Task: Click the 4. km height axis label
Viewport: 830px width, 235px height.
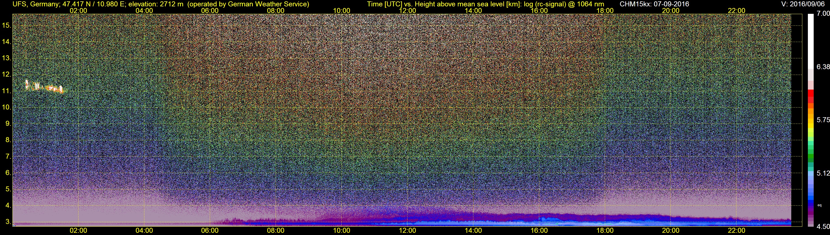Action: (8, 205)
